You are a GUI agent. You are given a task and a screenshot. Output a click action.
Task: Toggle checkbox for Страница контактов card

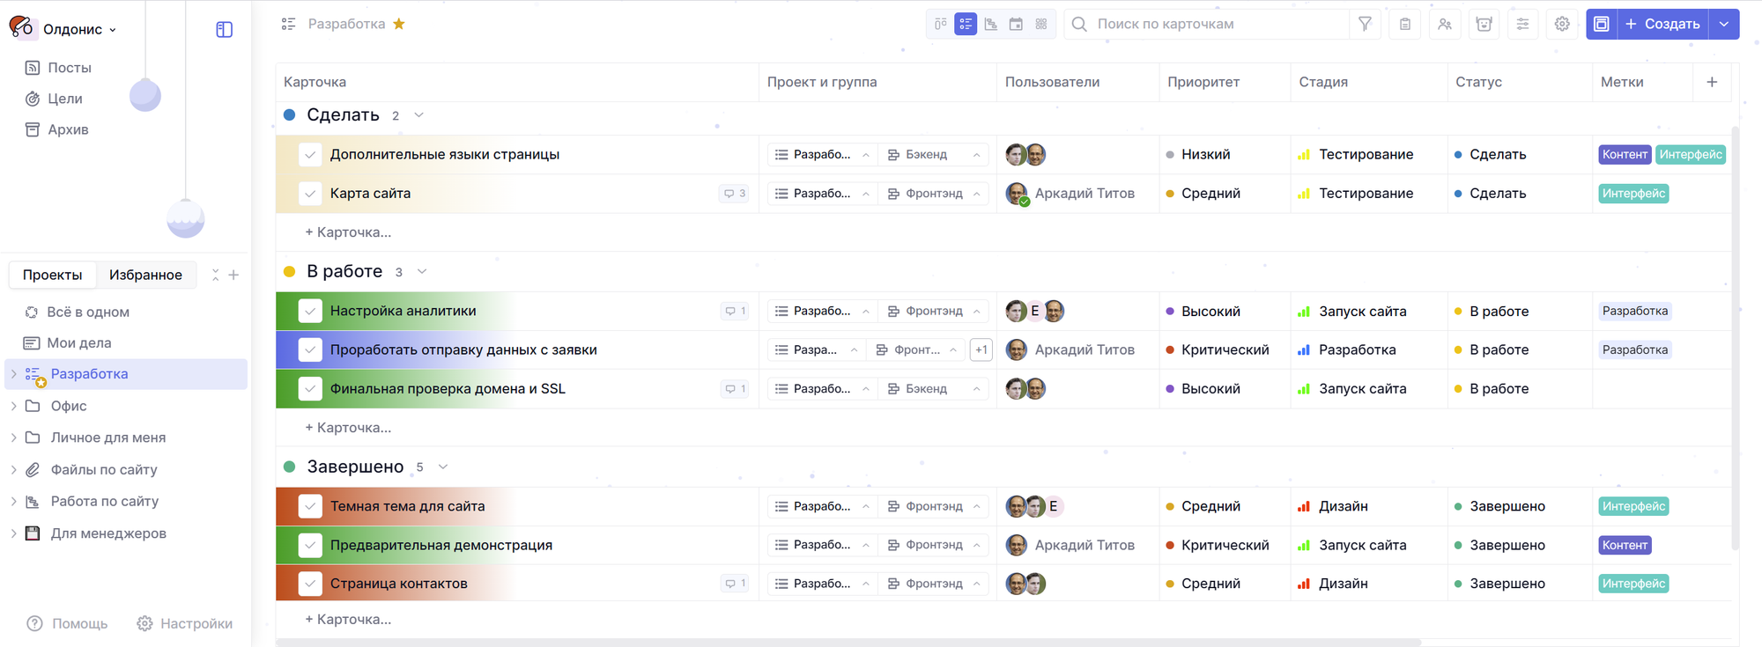coord(310,584)
